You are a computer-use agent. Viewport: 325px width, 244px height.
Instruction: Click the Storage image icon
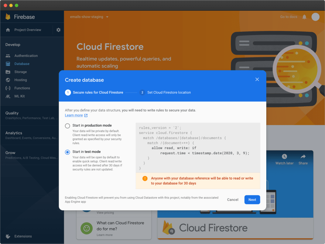(x=8, y=72)
